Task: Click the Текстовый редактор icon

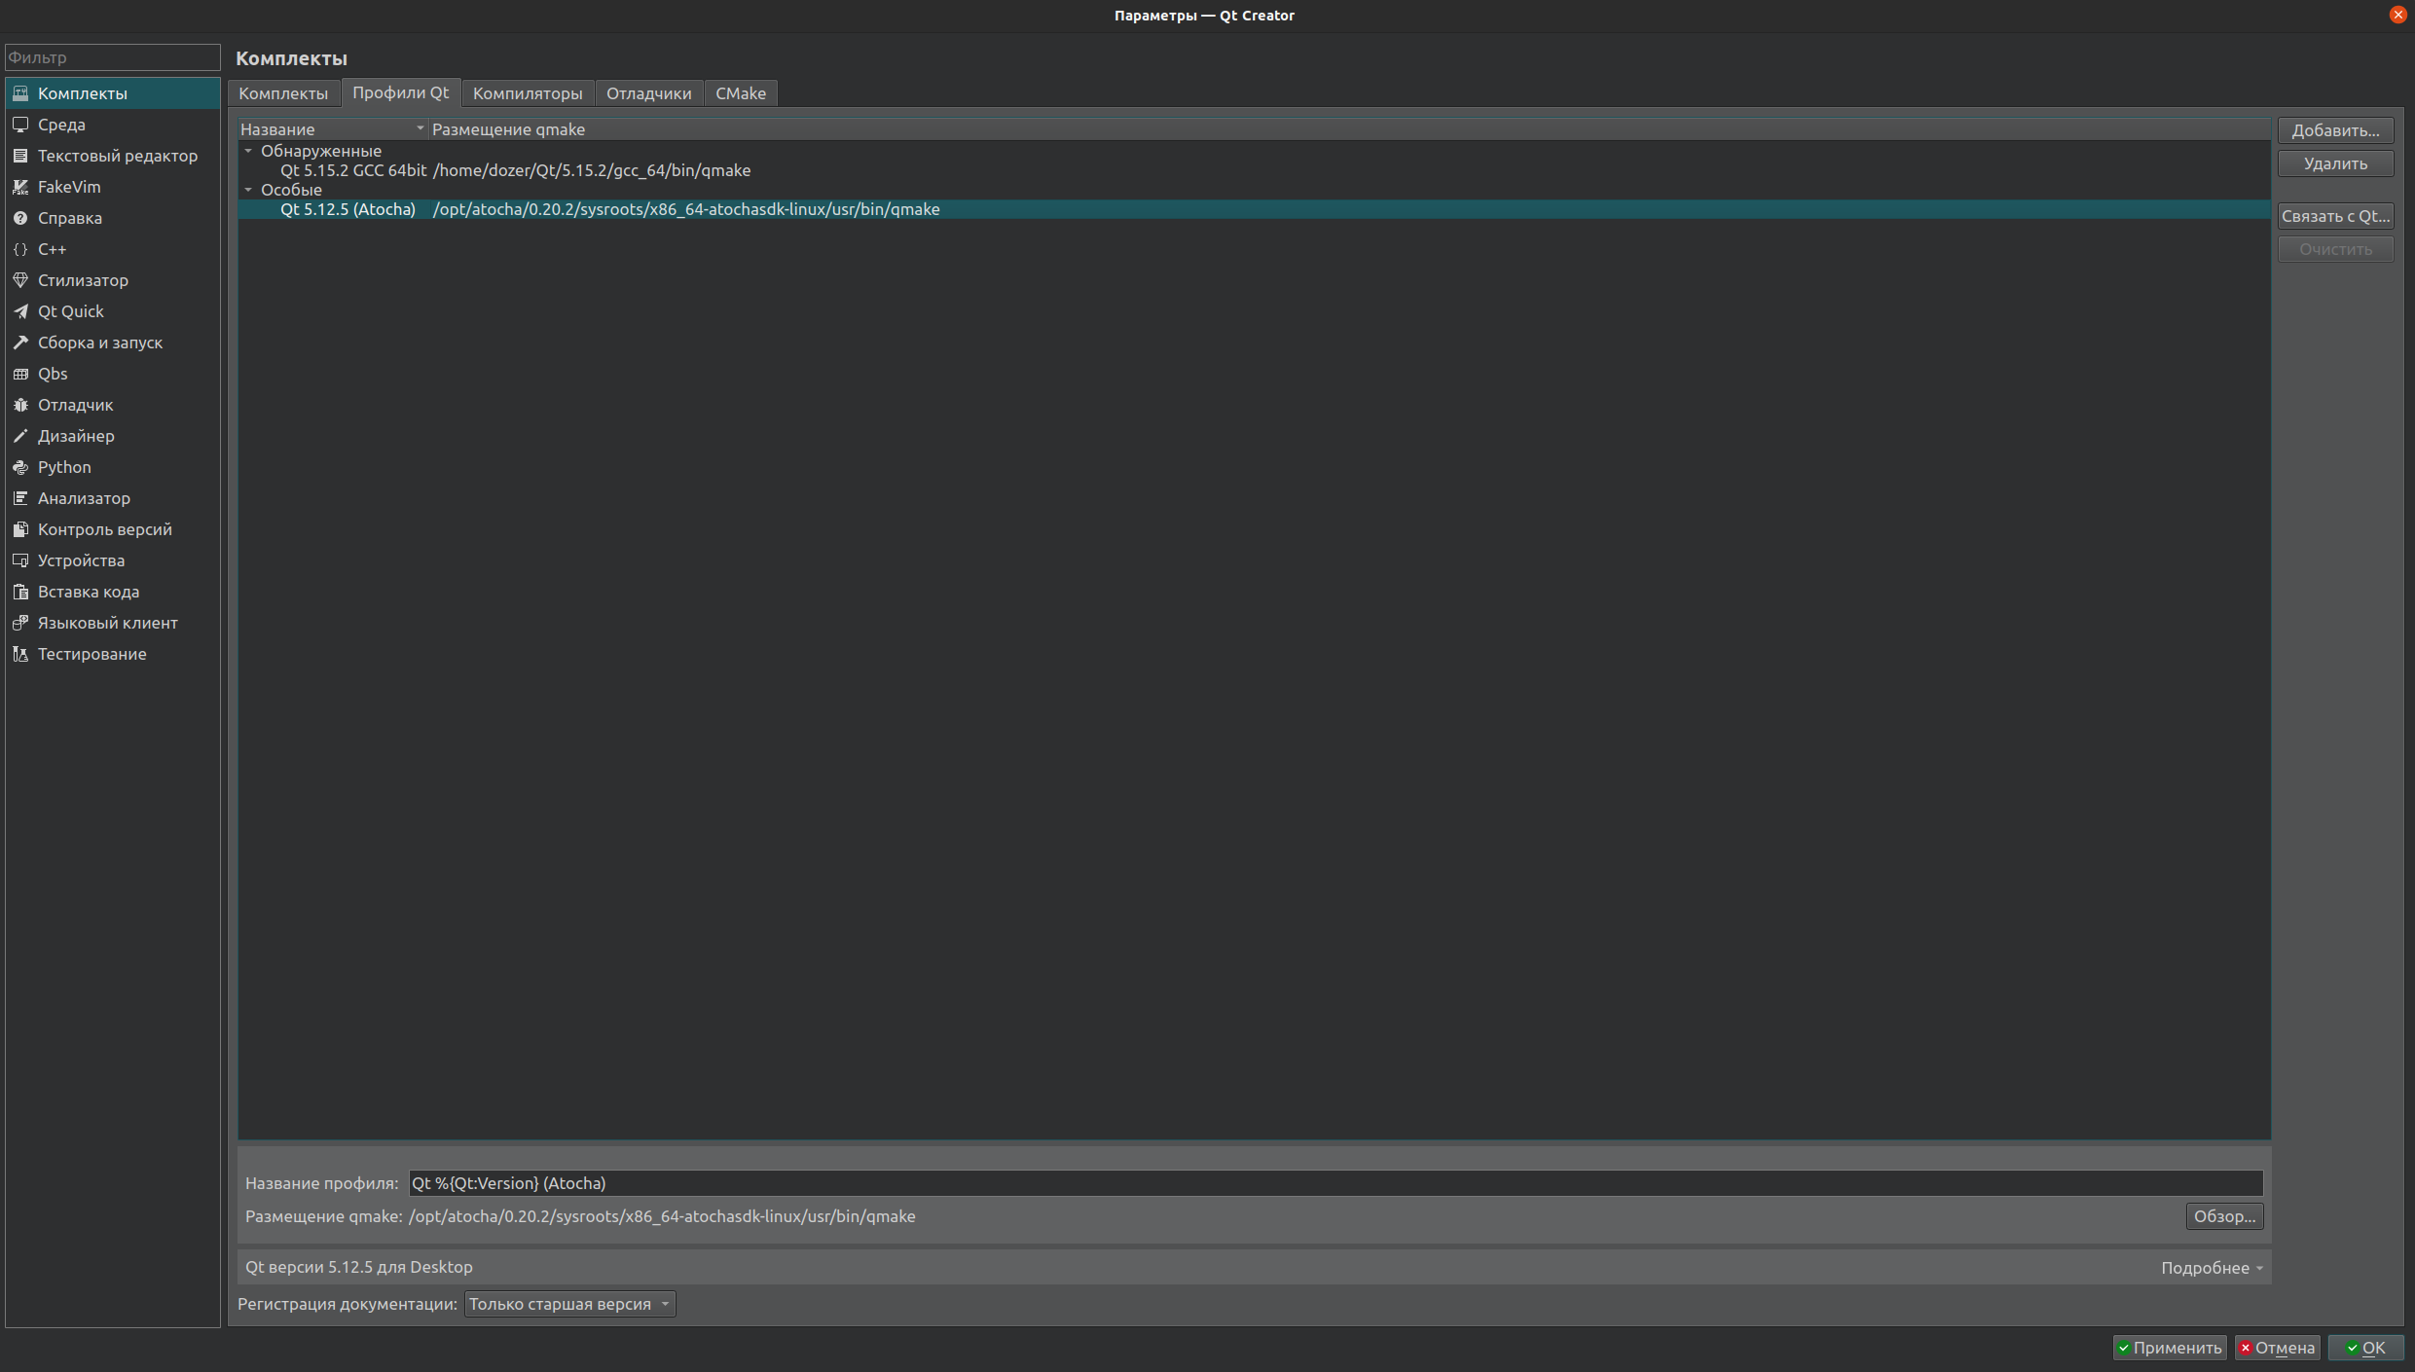Action: (x=20, y=156)
